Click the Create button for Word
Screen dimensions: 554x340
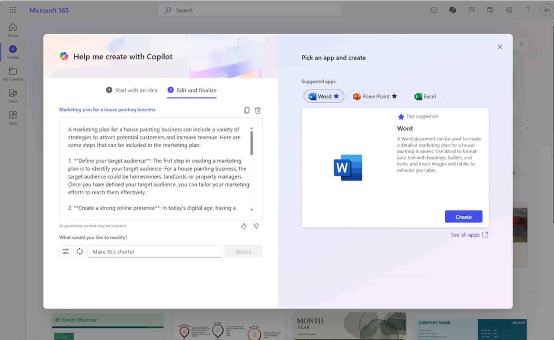click(463, 217)
